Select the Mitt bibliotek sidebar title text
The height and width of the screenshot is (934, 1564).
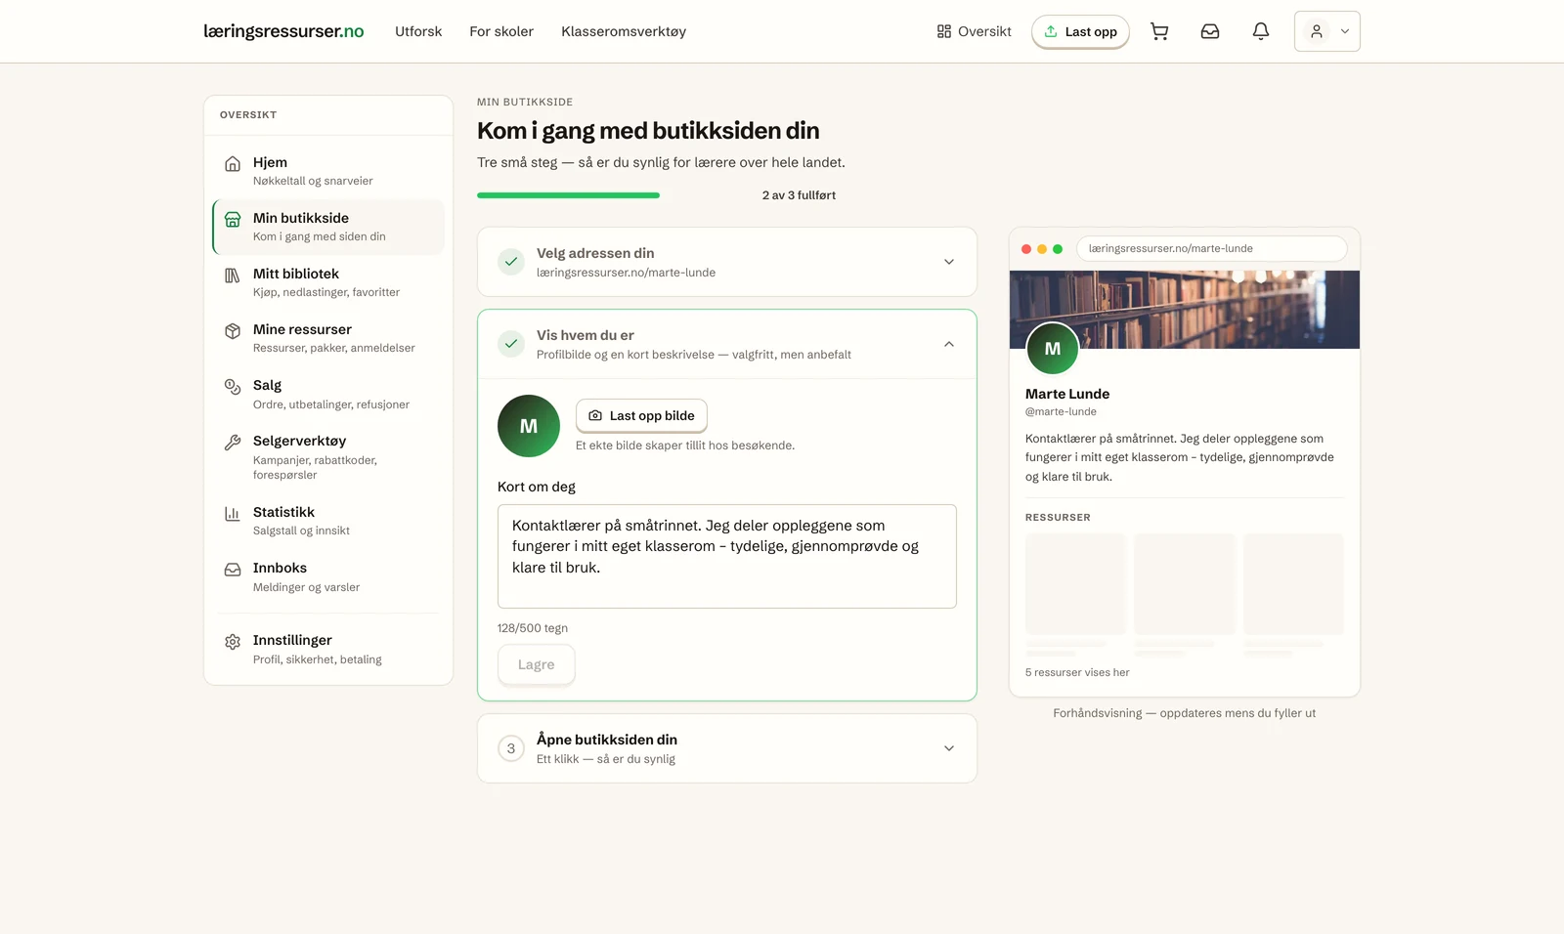[296, 274]
